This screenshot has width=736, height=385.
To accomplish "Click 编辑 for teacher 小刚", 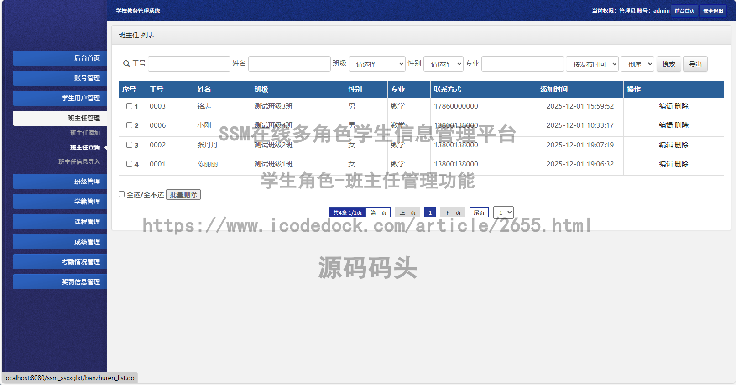I will [x=666, y=125].
